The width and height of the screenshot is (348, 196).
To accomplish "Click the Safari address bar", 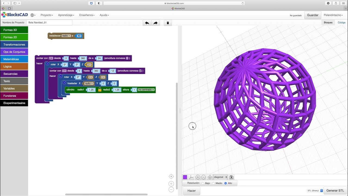I will click(x=174, y=3).
